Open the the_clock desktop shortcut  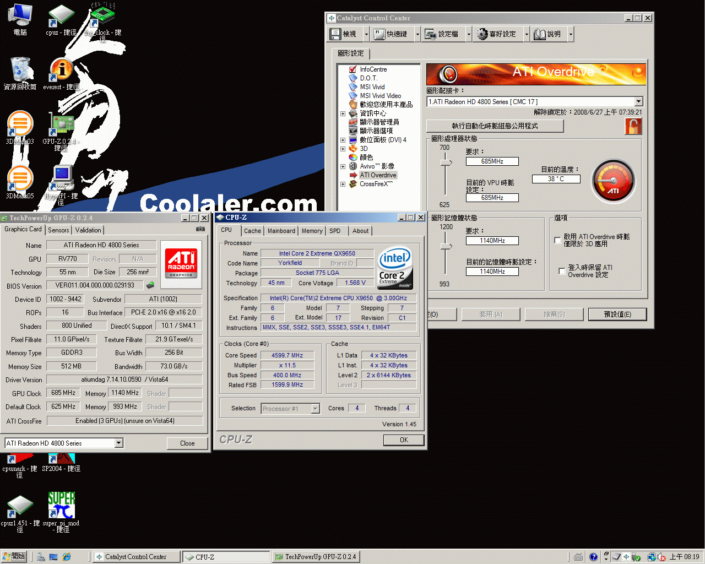tap(102, 21)
